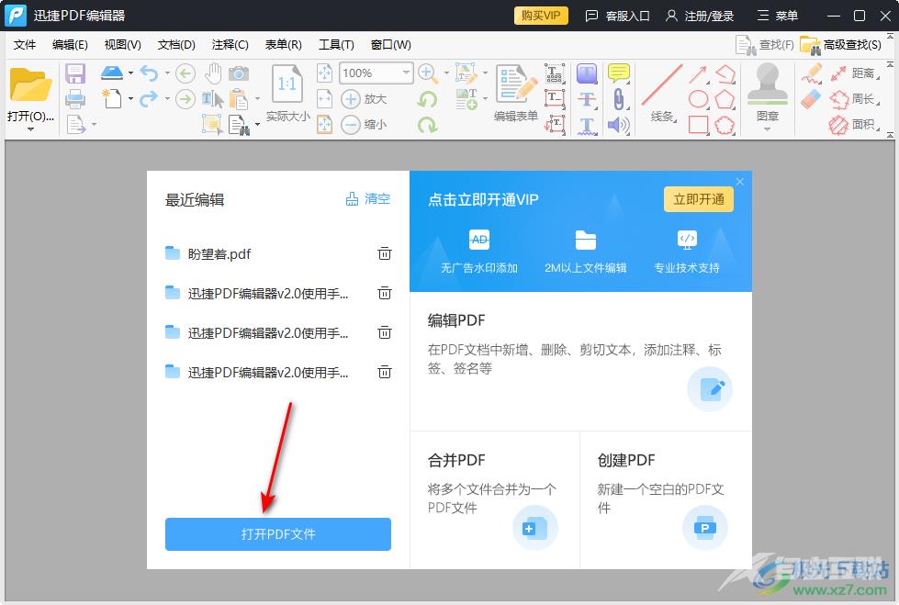Viewport: 899px width, 605px height.
Task: Open the 文件 File menu
Action: coord(25,45)
